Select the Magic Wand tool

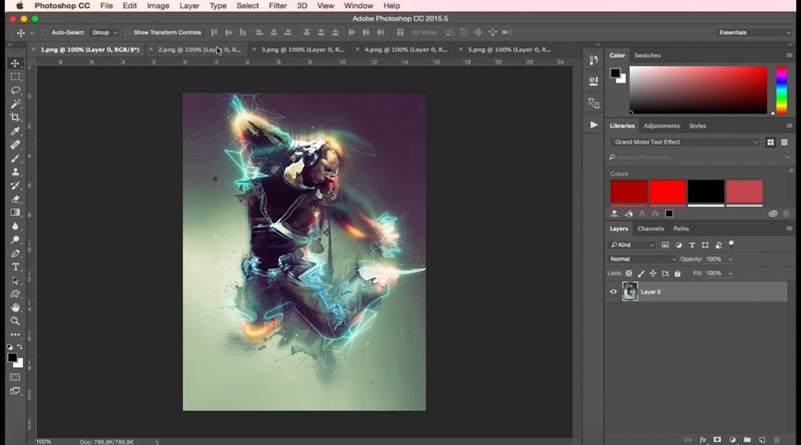pos(15,104)
